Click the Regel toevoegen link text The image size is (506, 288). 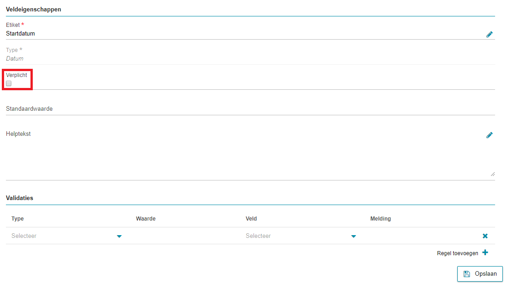point(457,253)
